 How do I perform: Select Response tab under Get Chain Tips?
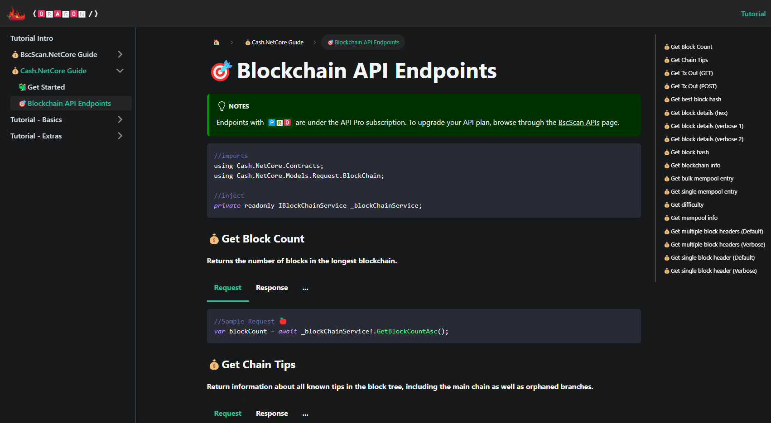pyautogui.click(x=272, y=414)
